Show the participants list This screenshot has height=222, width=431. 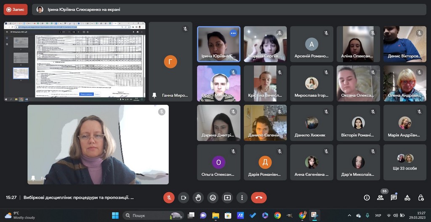coord(380,198)
